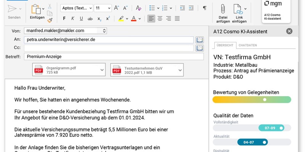The height and width of the screenshot is (152, 305).
Task: Open the bullet list style arrow
Action: pos(158,8)
